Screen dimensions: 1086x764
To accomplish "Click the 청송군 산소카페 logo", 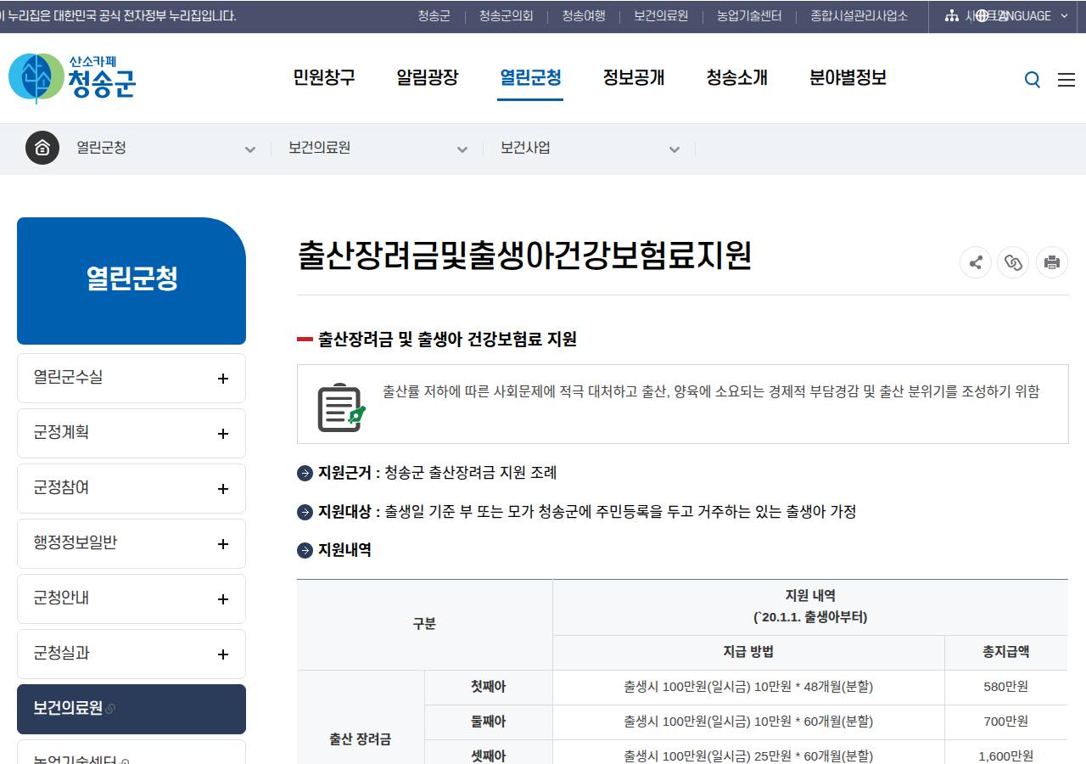I will (x=72, y=78).
